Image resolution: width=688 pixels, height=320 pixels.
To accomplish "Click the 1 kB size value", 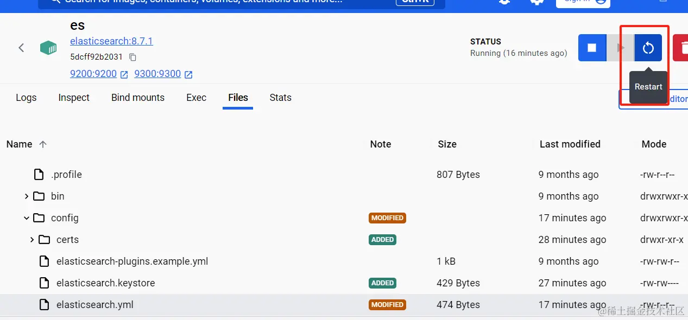I will click(x=446, y=261).
